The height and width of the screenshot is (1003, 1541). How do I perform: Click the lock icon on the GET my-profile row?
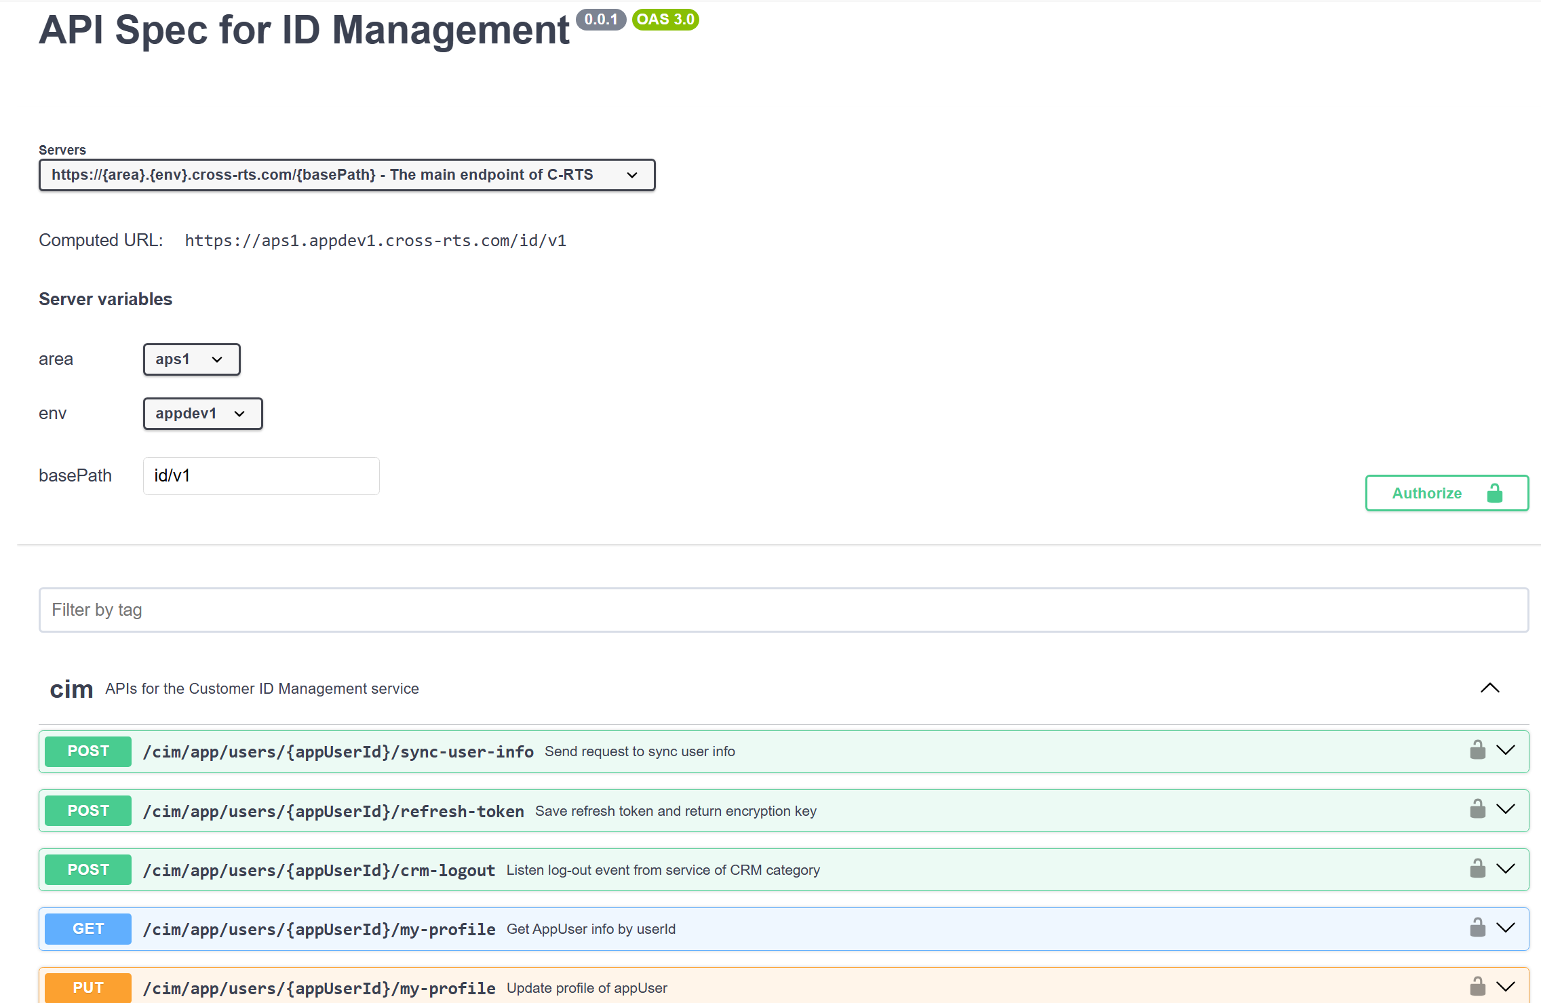pos(1477,927)
